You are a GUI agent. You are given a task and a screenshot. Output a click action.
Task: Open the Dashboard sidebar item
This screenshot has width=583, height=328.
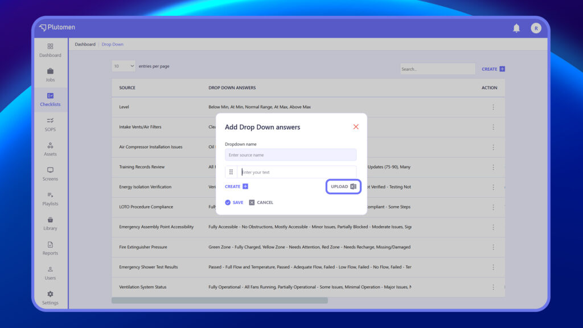[x=50, y=50]
